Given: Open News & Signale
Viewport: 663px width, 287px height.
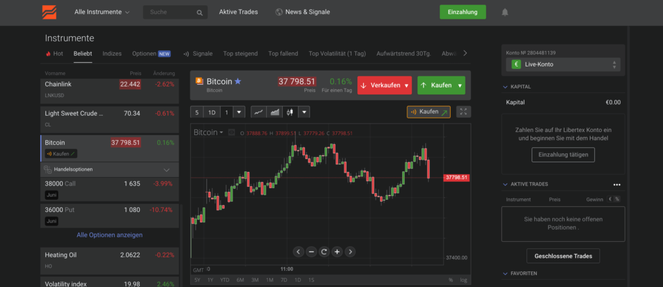Looking at the screenshot, I should [x=302, y=12].
